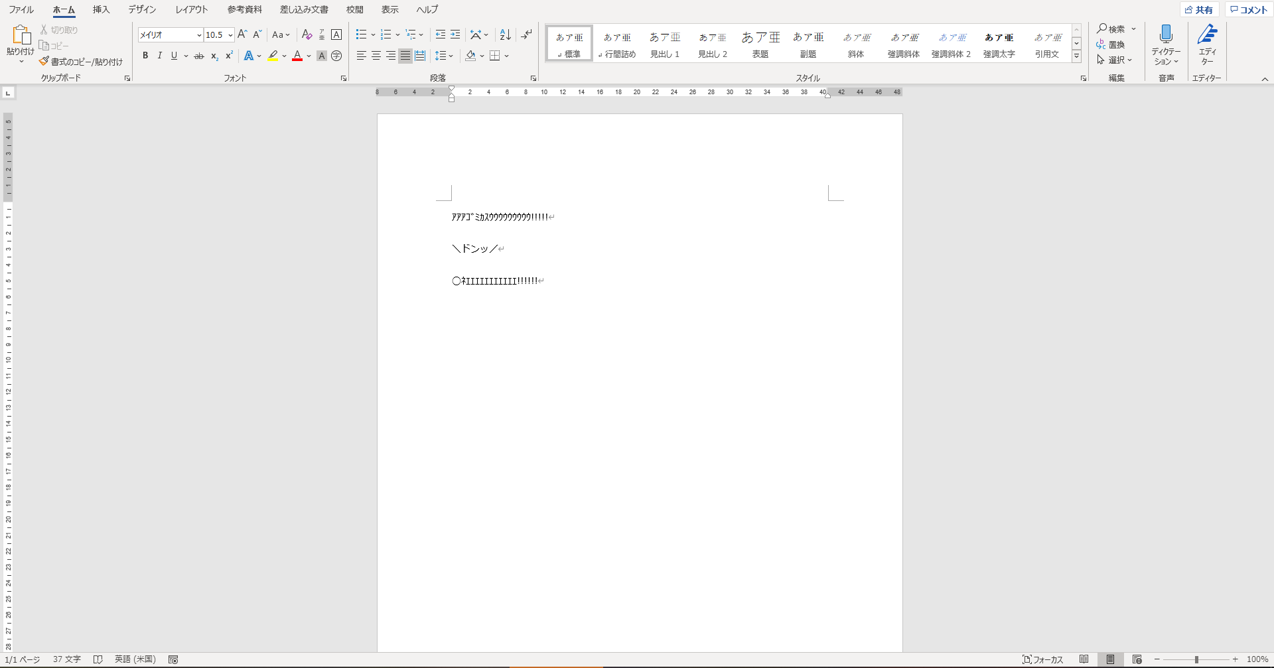
Task: Switch to the Layout (レイアウト) tab
Action: pyautogui.click(x=192, y=9)
